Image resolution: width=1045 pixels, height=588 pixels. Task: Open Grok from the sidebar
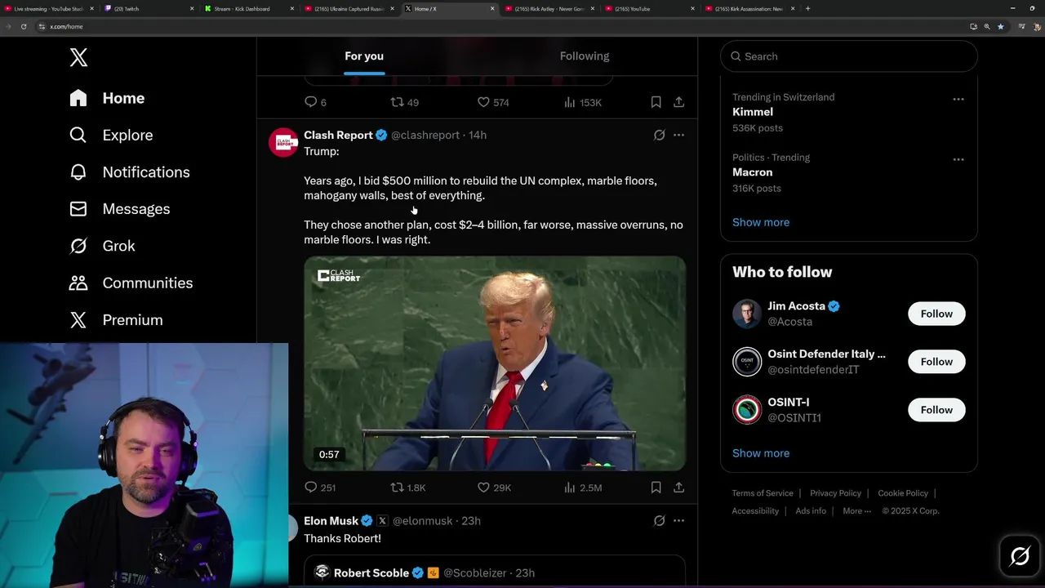click(102, 246)
